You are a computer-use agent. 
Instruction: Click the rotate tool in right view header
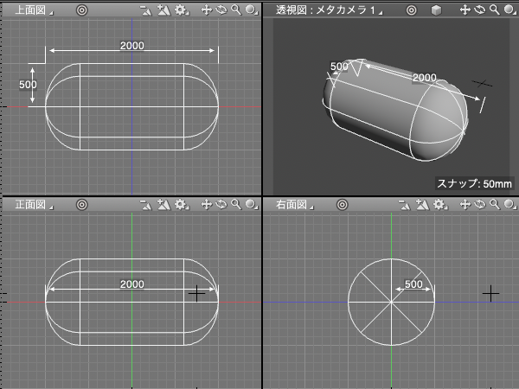coord(478,205)
